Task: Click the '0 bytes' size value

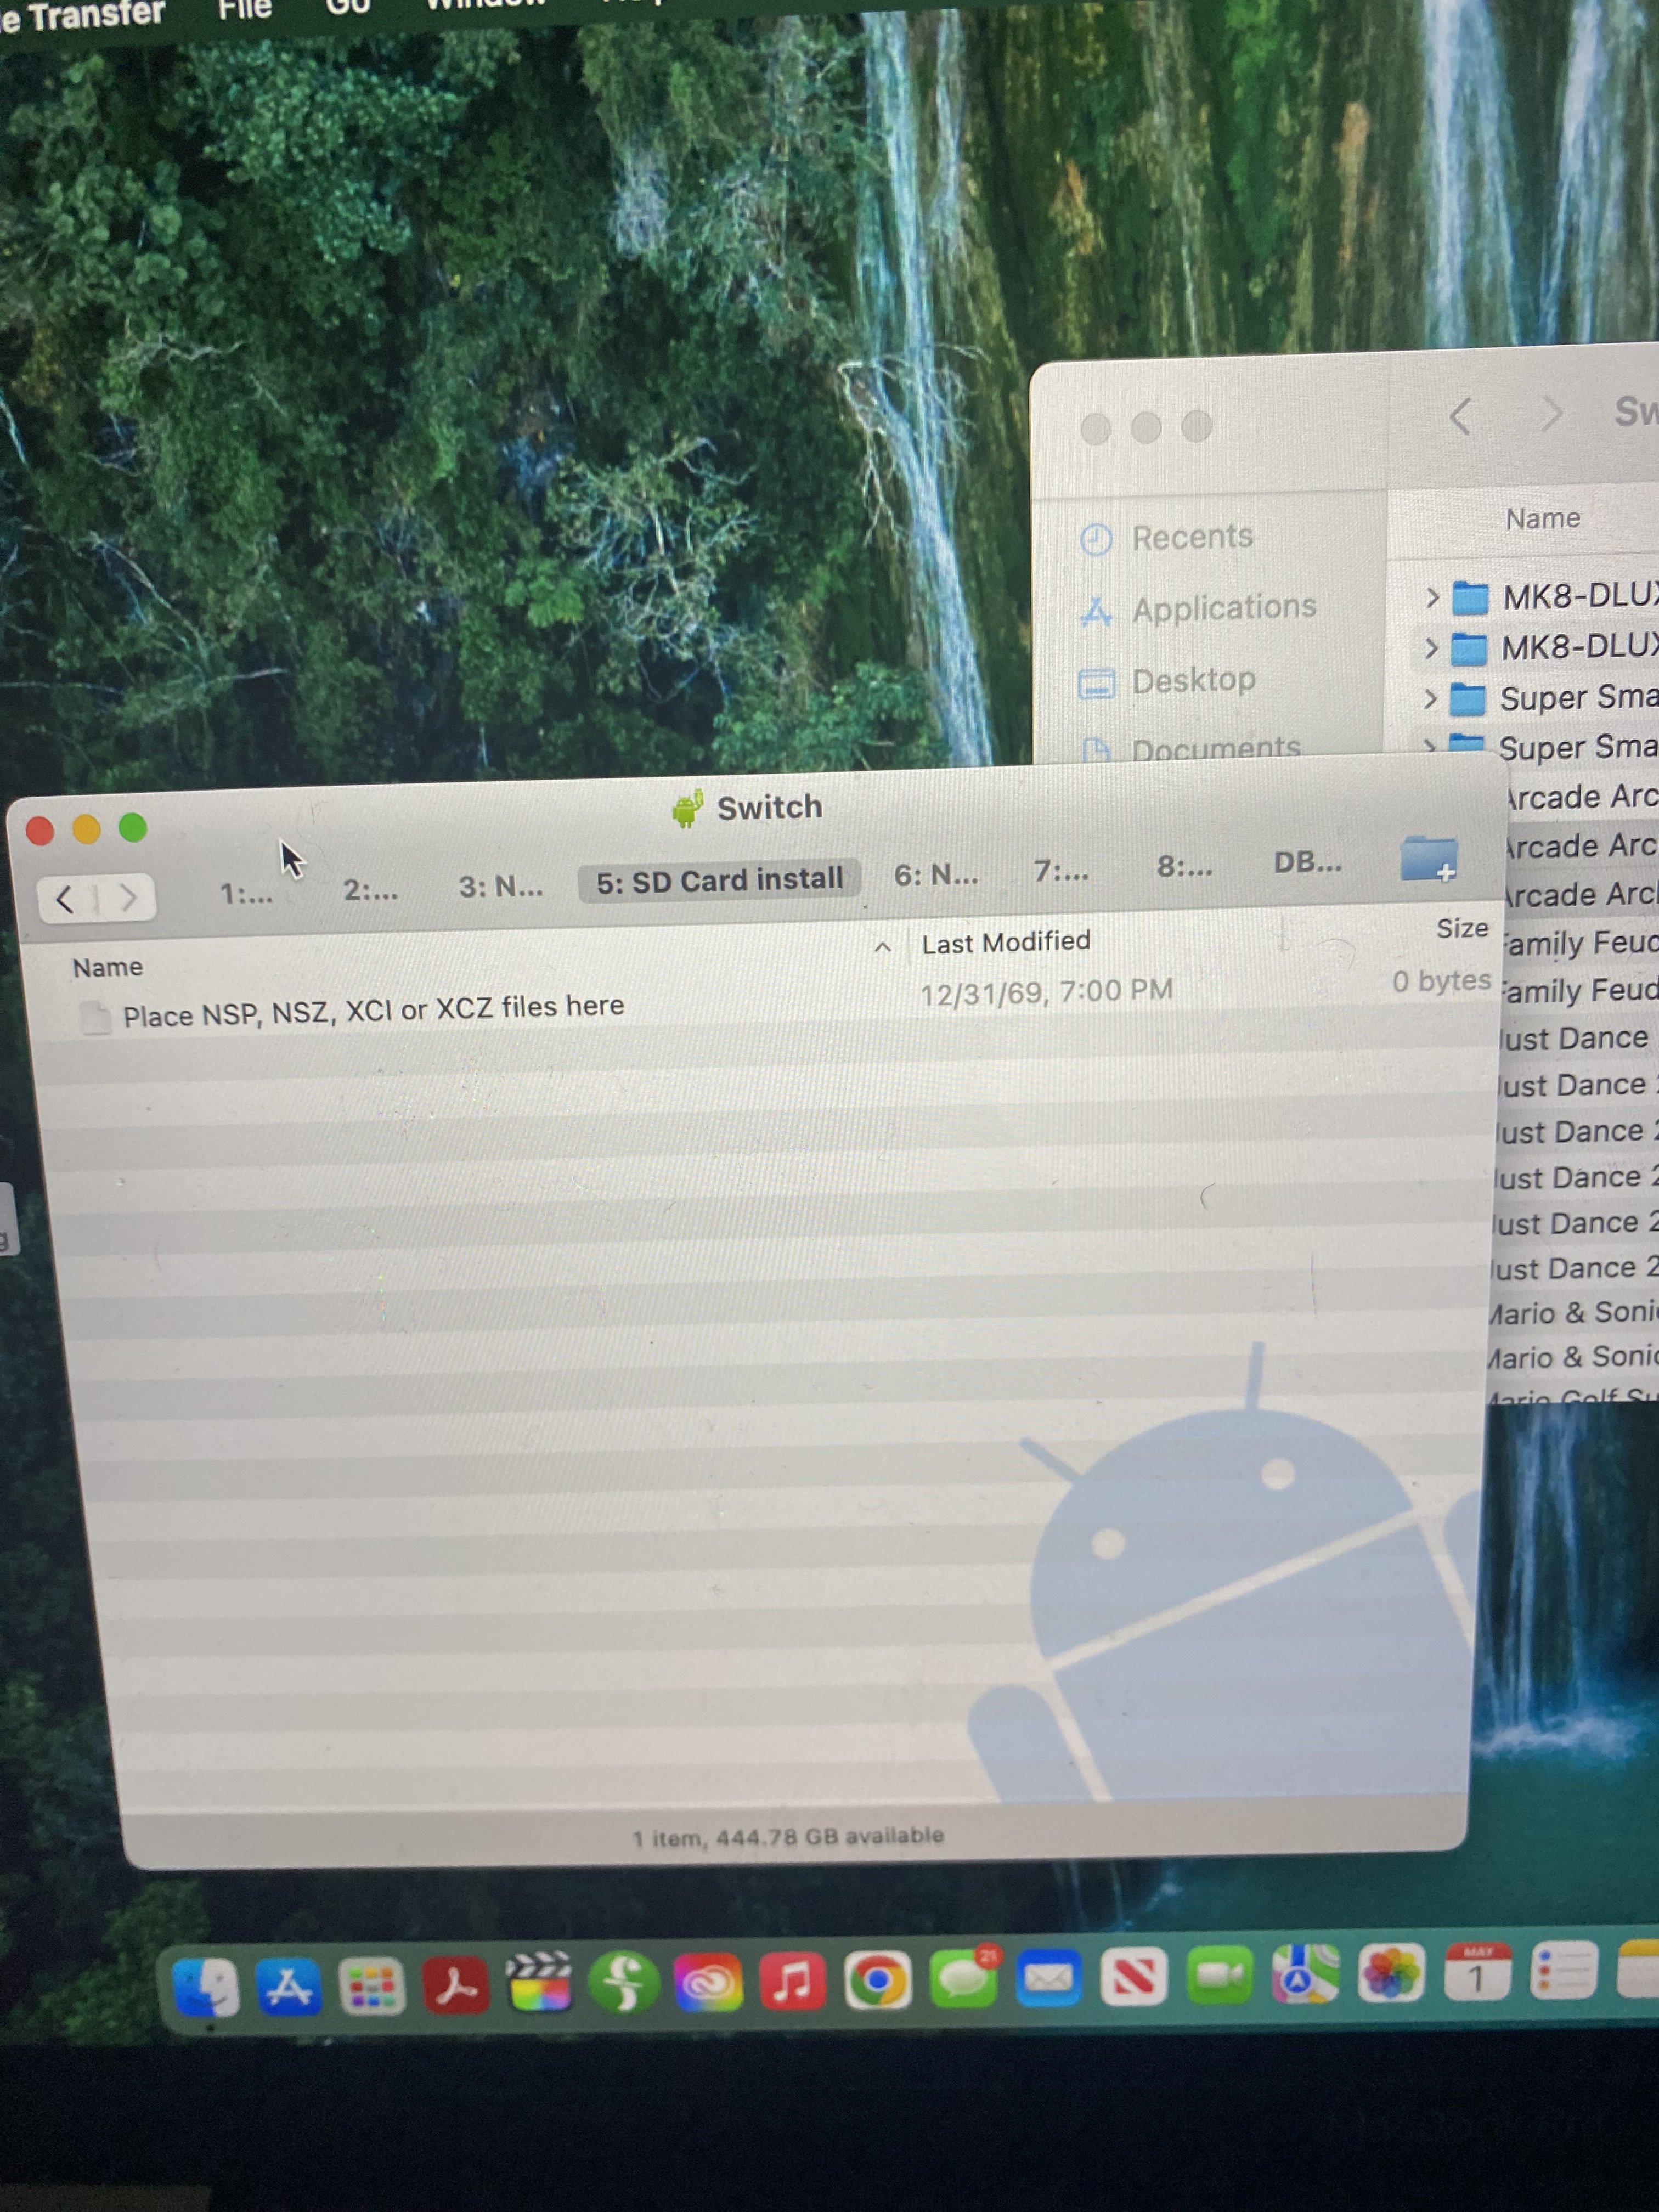Action: coord(1441,981)
